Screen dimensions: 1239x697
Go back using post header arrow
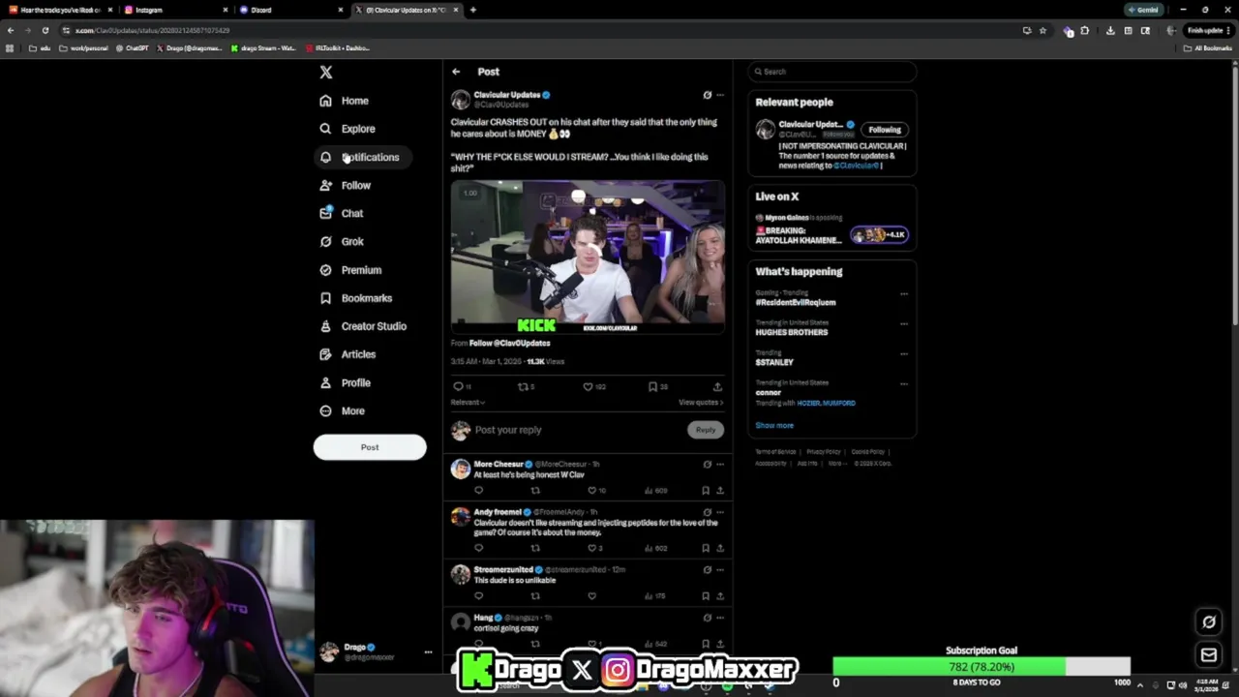[x=456, y=72]
